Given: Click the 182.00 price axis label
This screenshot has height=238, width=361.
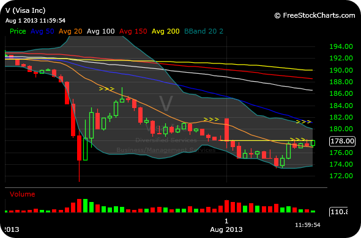Looking at the screenshot, I should (341, 117).
